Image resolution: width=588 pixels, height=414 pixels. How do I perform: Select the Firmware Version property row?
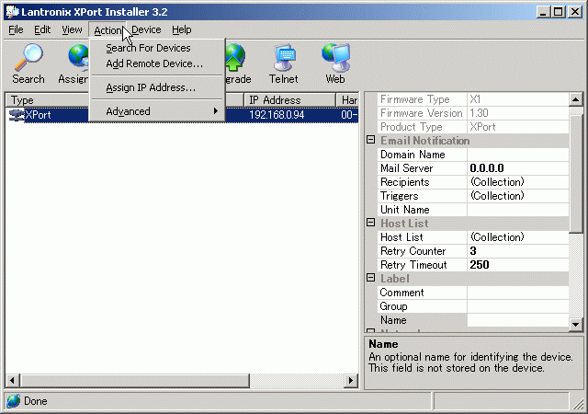[473, 113]
